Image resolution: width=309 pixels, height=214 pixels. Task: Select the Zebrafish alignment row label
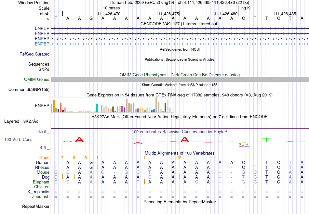[41, 197]
